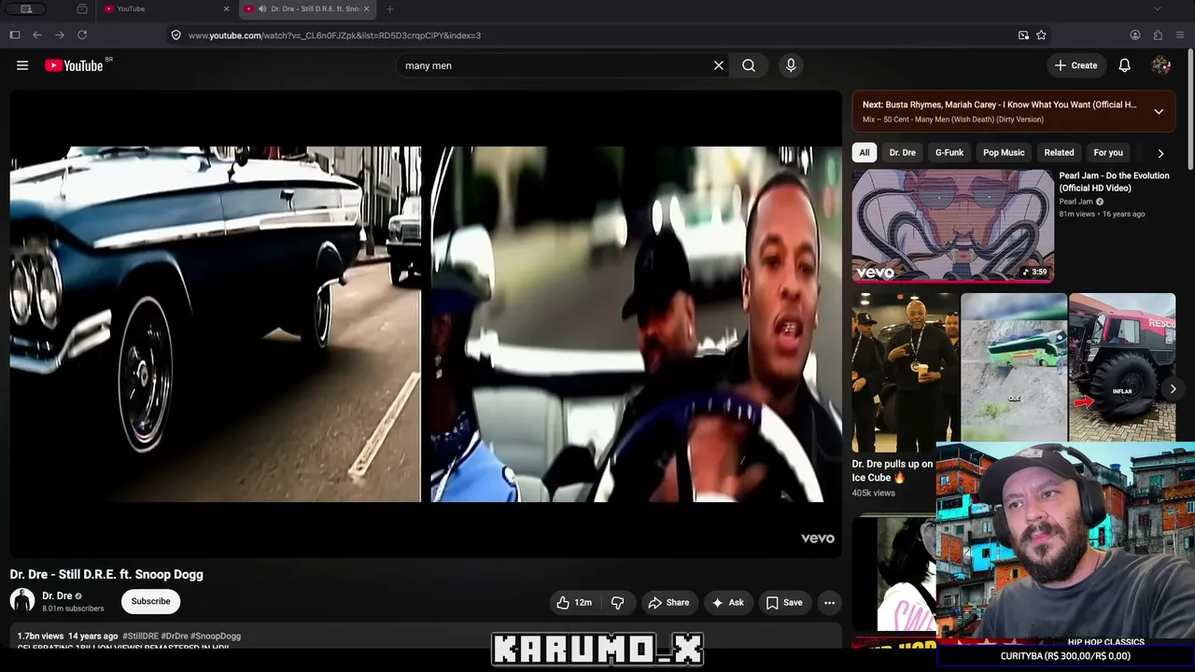Dislike the Still D.R.E. video
This screenshot has width=1195, height=672.
pyautogui.click(x=618, y=603)
